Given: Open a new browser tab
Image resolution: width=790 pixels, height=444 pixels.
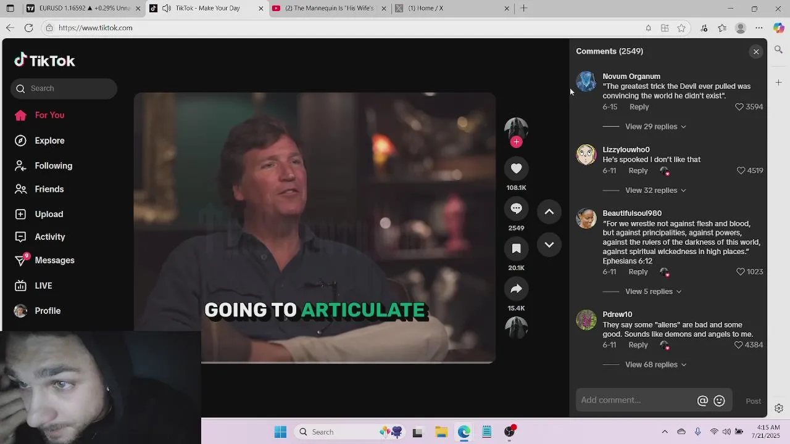Looking at the screenshot, I should pos(523,8).
